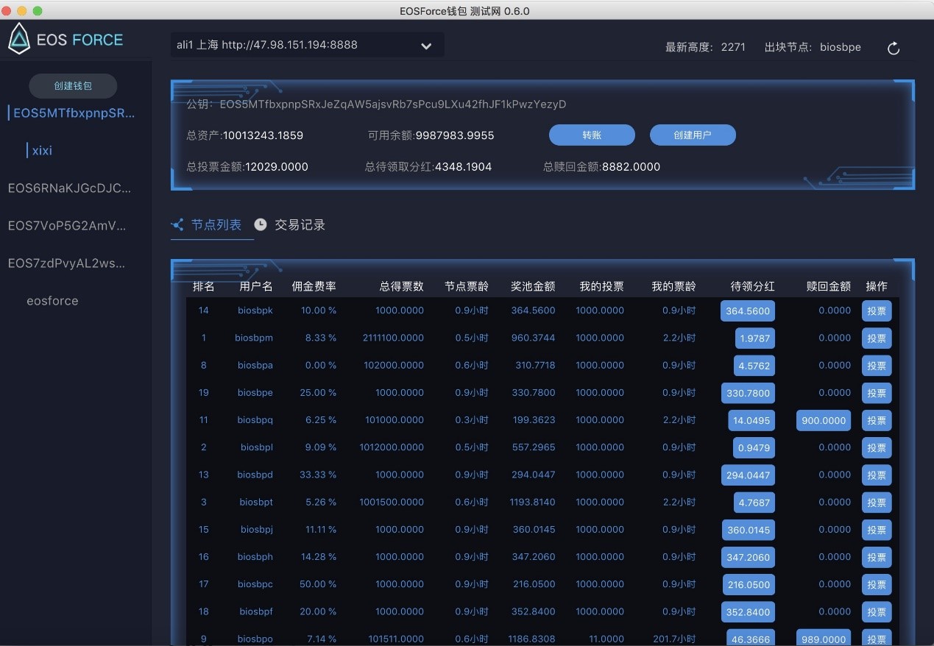Click the 转账 transfer button

[x=592, y=135]
